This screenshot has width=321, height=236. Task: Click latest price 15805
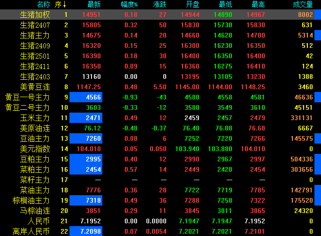click(x=92, y=25)
